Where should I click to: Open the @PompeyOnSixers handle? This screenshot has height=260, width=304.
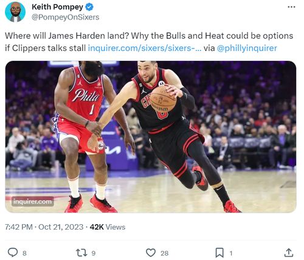click(65, 17)
